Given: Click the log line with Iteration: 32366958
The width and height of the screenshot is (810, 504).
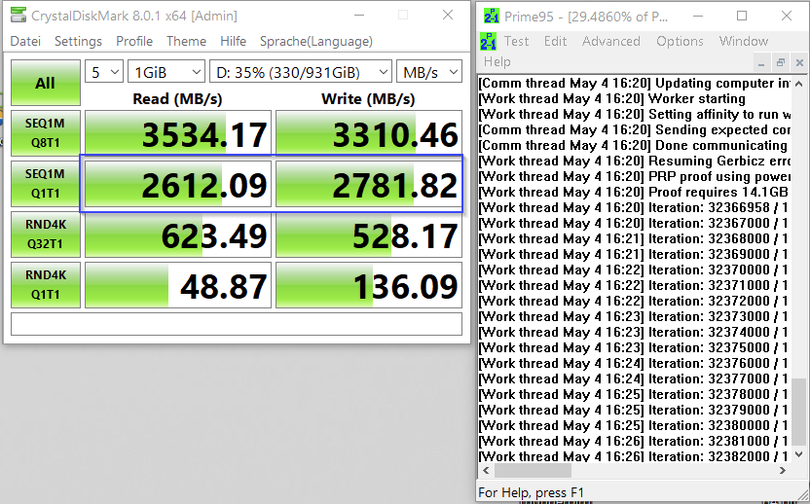Looking at the screenshot, I should (635, 207).
